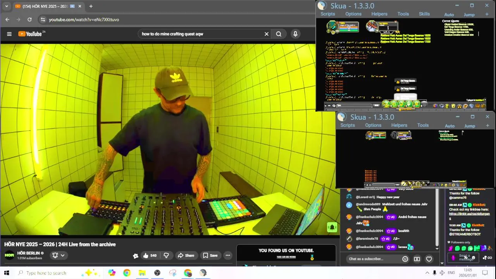
Task: Toggle Auto in top Skua window
Action: pyautogui.click(x=449, y=15)
